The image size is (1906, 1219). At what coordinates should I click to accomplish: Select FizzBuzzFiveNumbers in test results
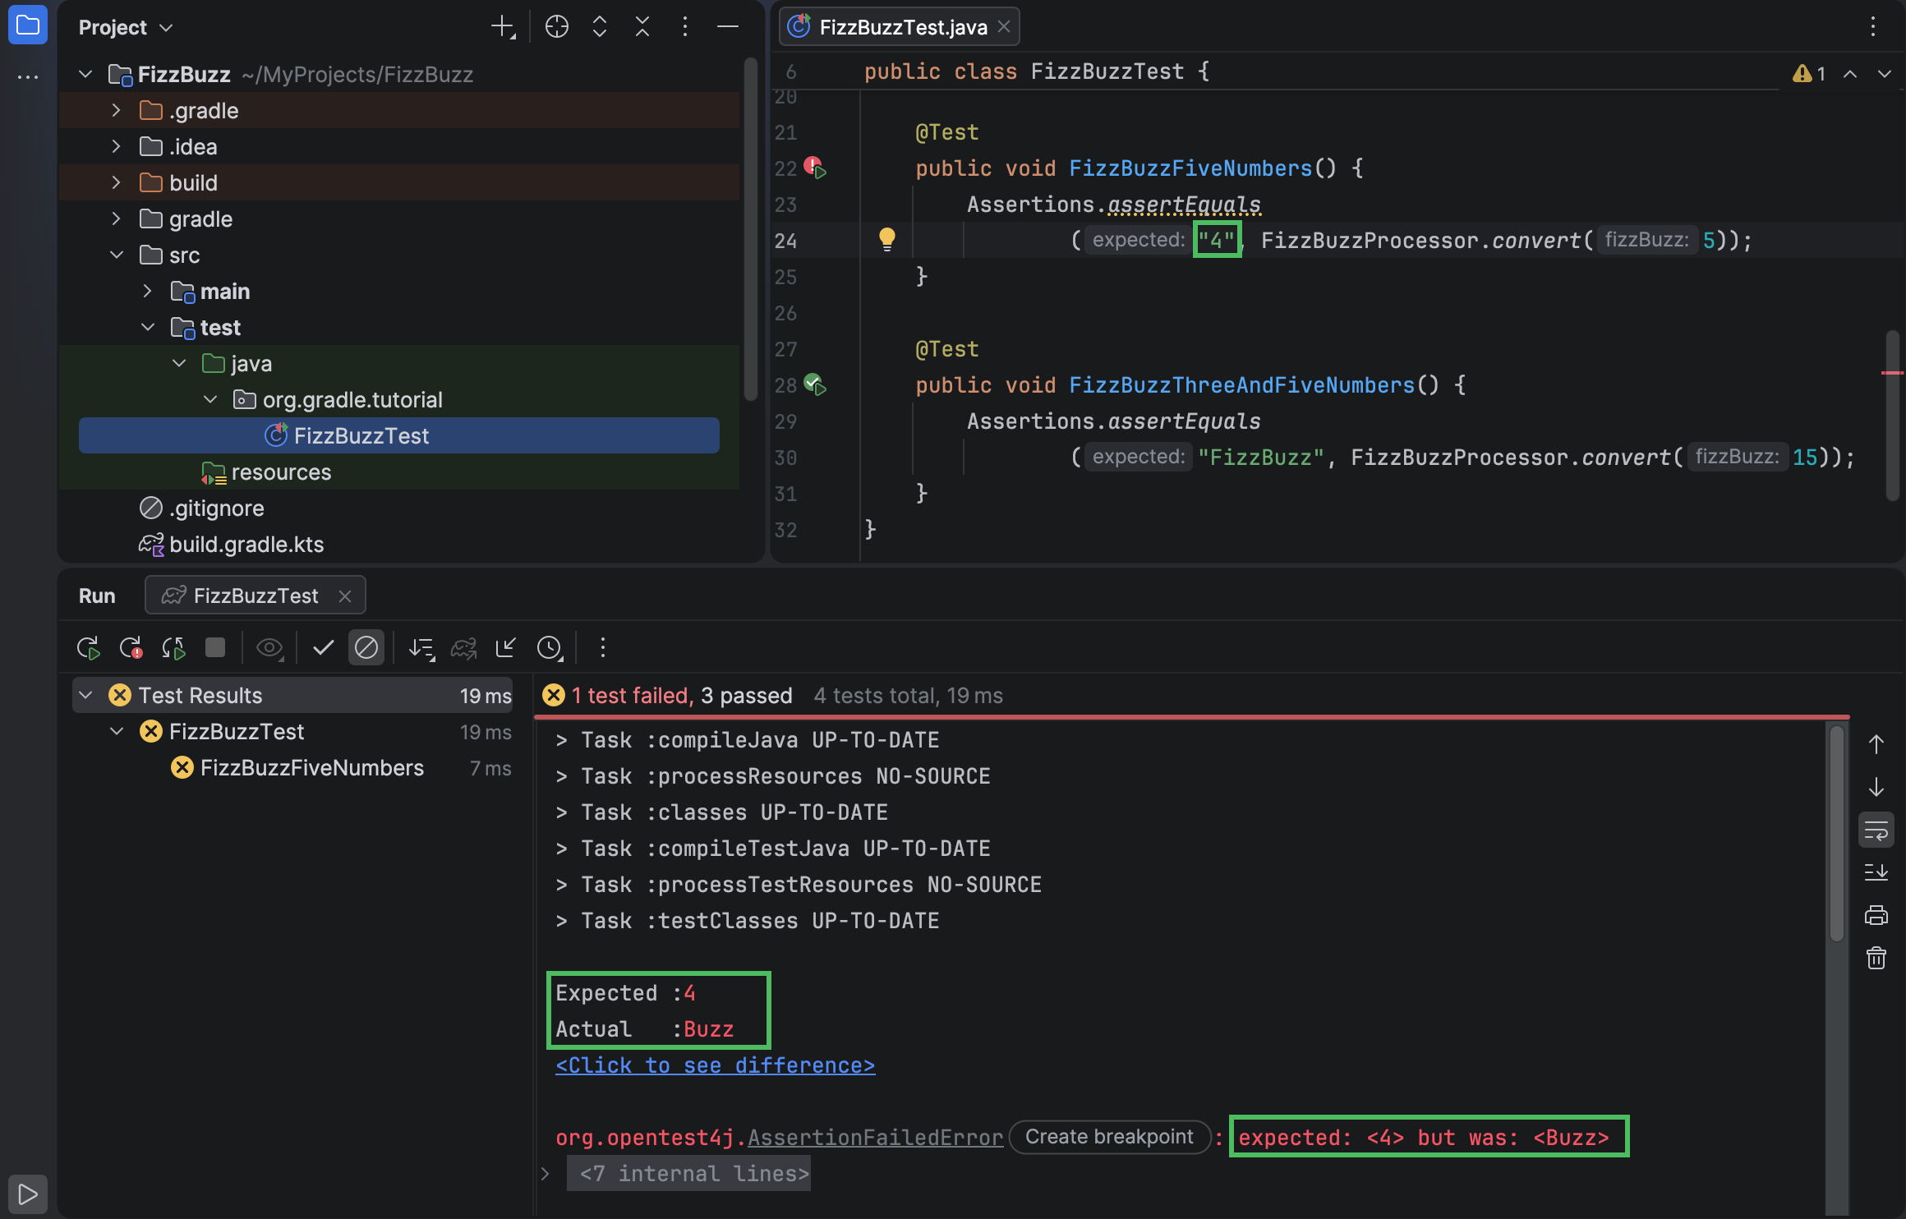coord(312,767)
